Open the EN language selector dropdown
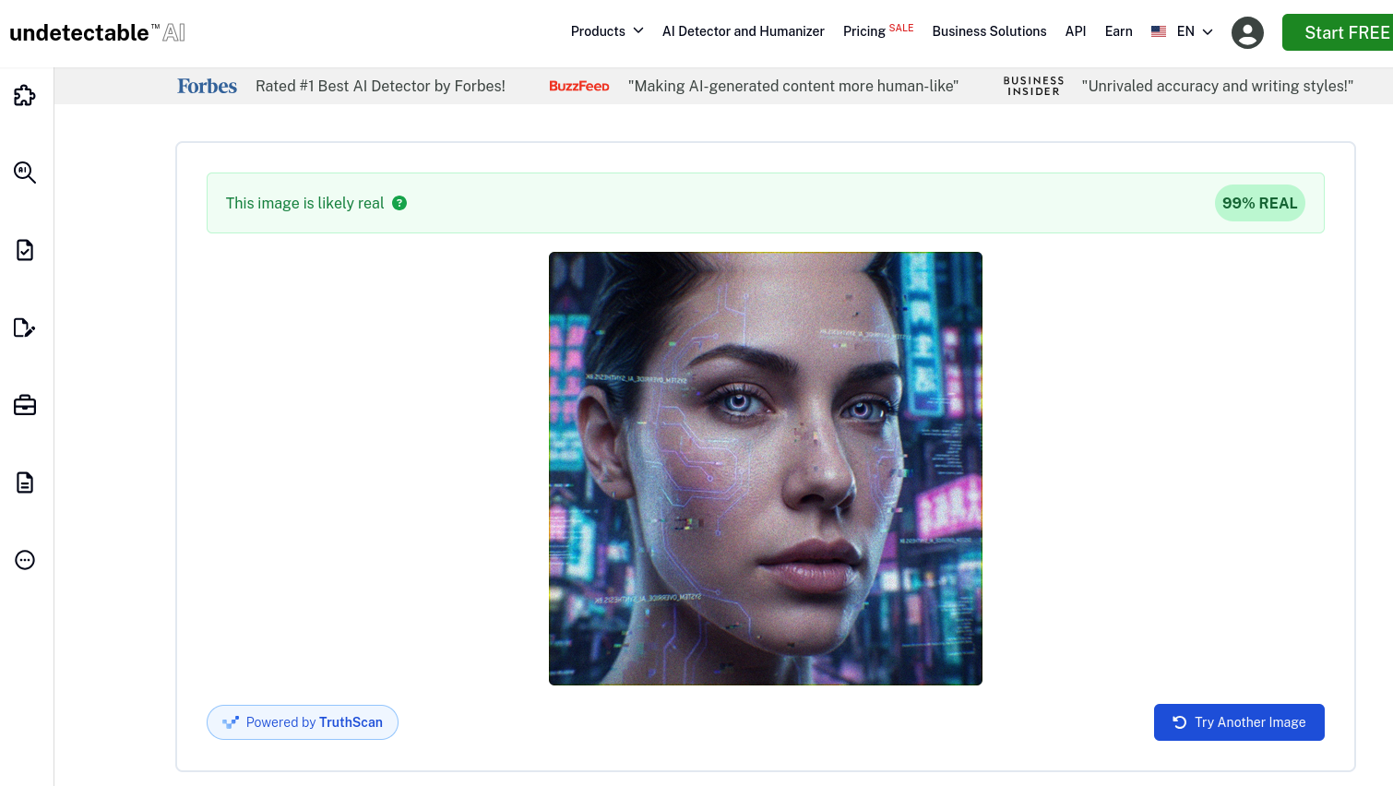The width and height of the screenshot is (1393, 786). (1193, 30)
